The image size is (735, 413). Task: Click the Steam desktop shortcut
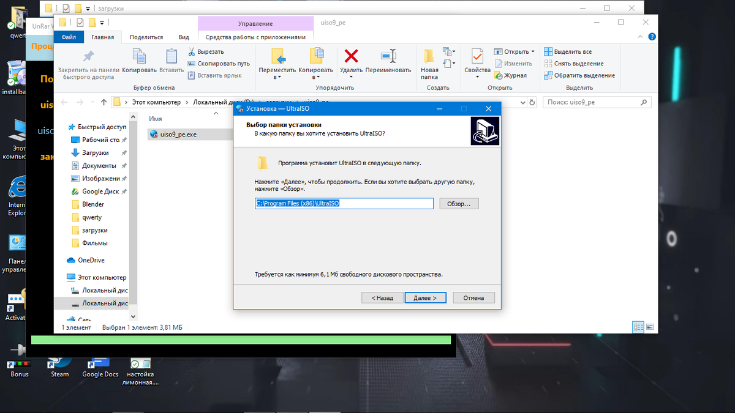pyautogui.click(x=59, y=366)
